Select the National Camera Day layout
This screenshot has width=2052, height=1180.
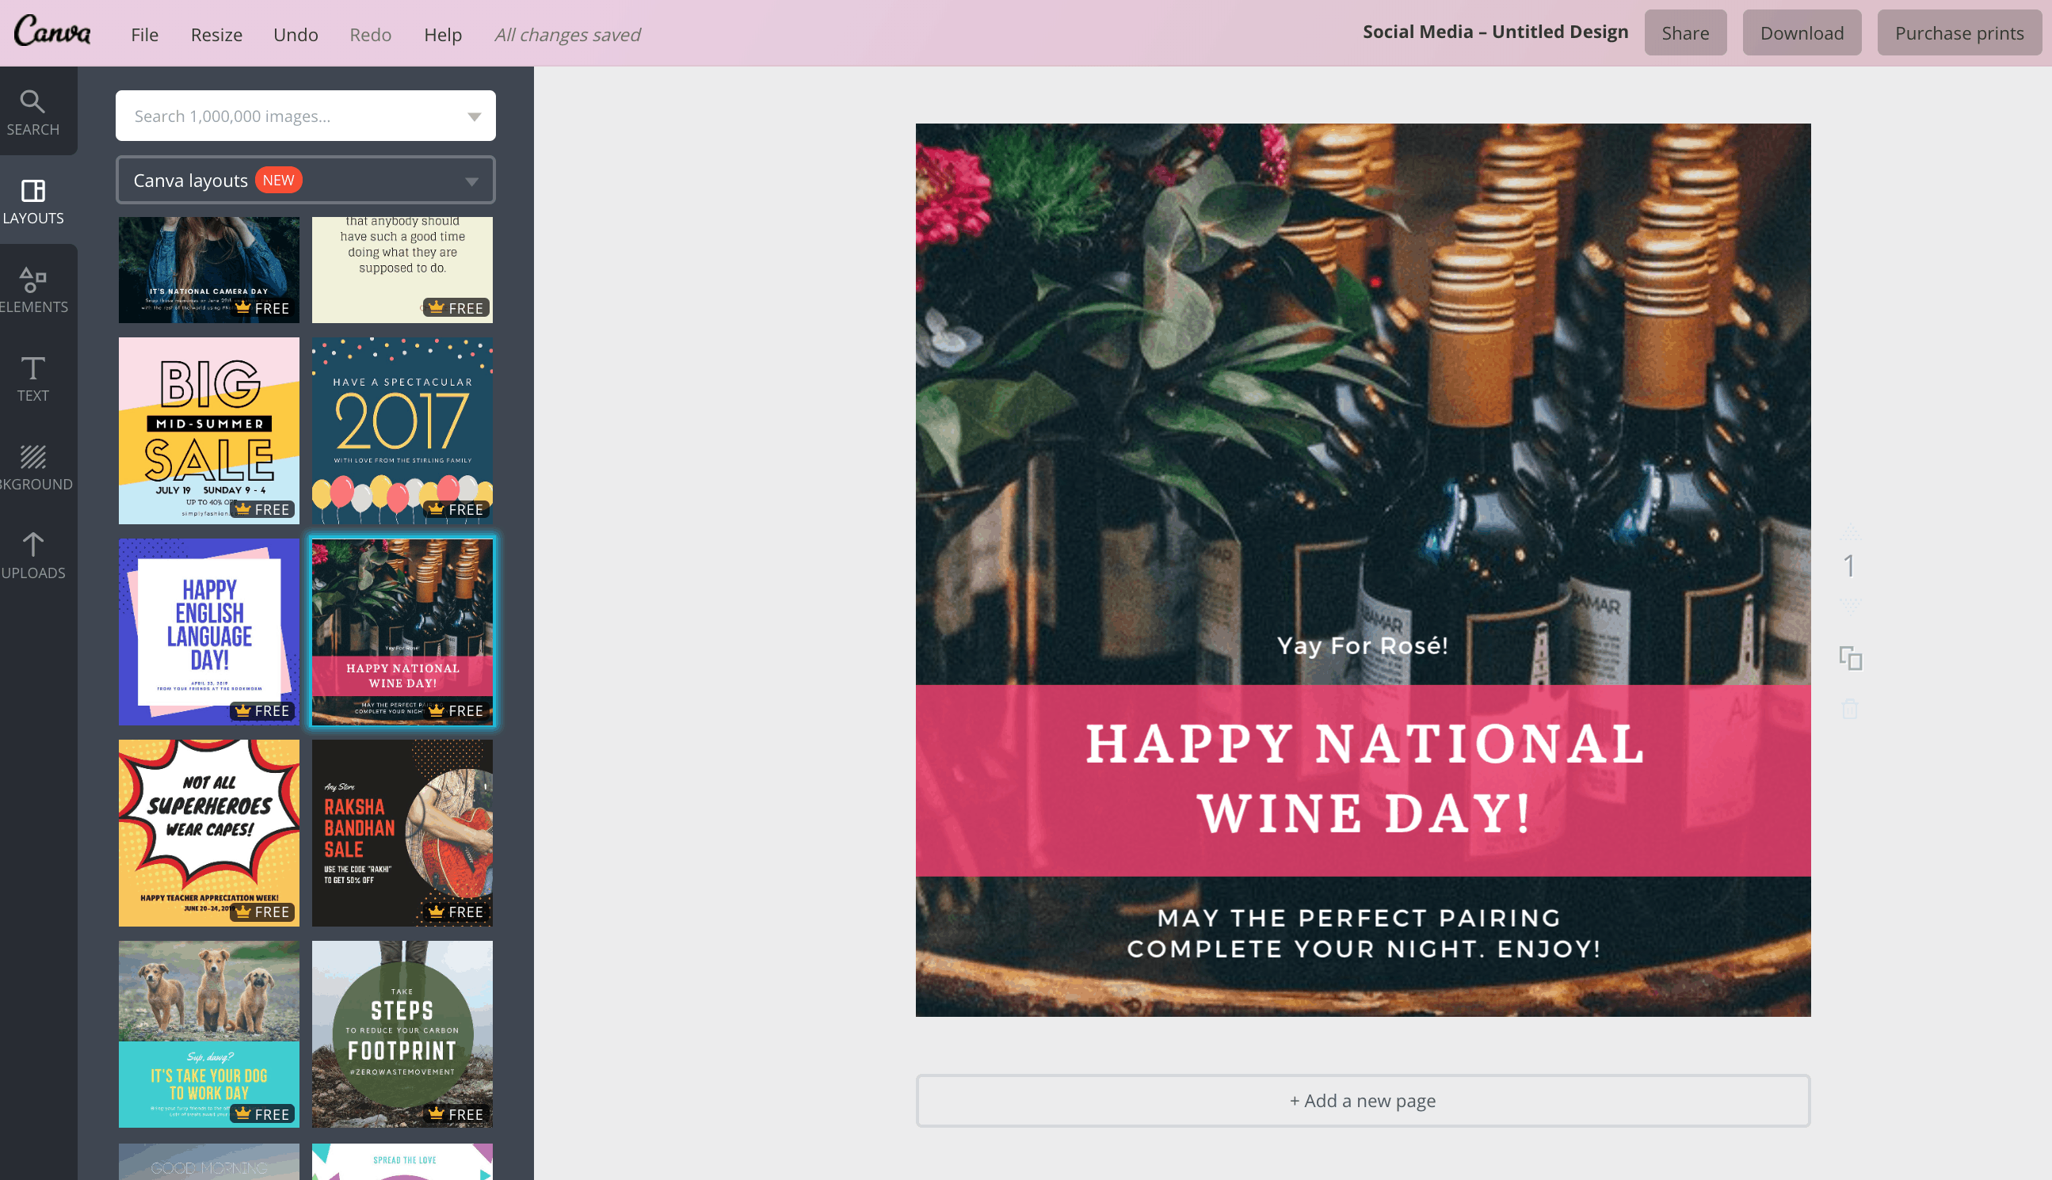click(208, 270)
